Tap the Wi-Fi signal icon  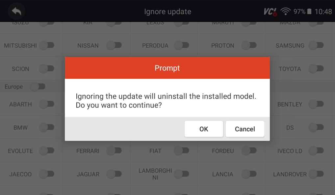[x=286, y=11]
